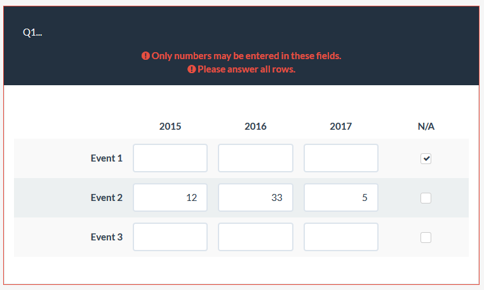The width and height of the screenshot is (484, 290).
Task: Click the 2016 column header
Action: pyautogui.click(x=255, y=127)
